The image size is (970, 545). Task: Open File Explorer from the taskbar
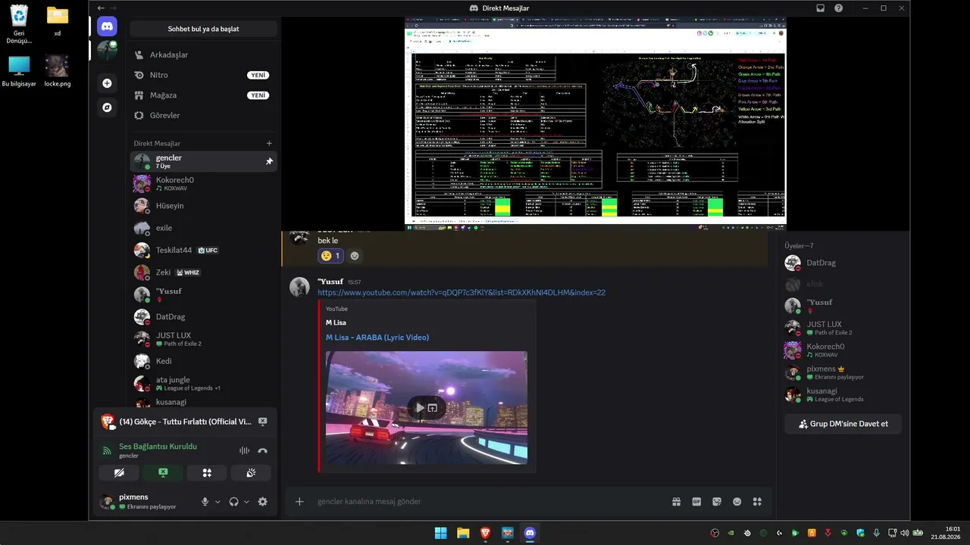[463, 534]
